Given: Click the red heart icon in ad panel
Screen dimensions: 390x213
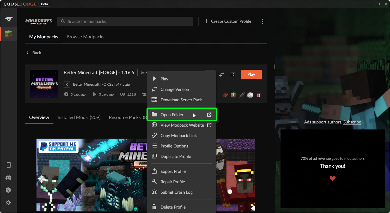Looking at the screenshot, I should click(x=333, y=178).
